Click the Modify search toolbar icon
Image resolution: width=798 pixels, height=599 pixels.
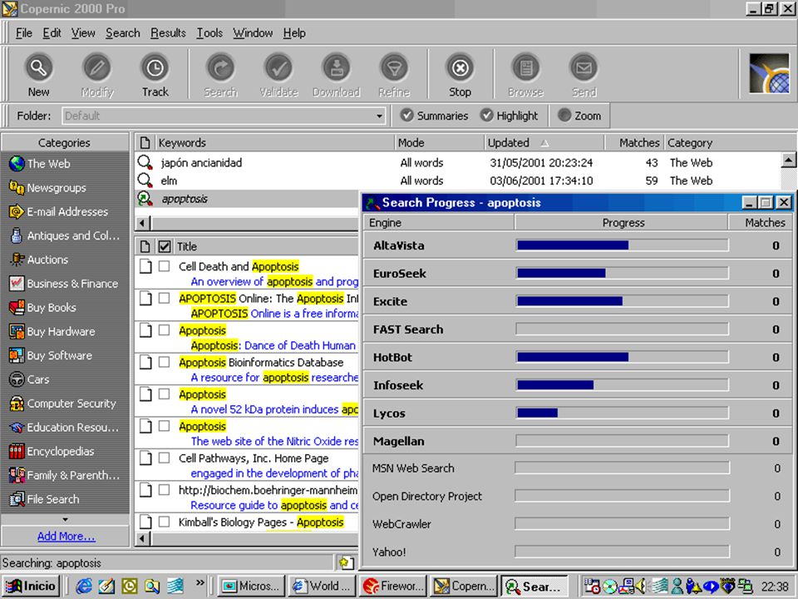(96, 76)
